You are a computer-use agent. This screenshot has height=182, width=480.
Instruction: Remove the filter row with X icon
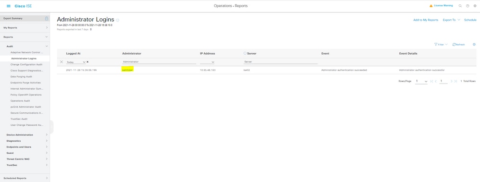coord(61,62)
